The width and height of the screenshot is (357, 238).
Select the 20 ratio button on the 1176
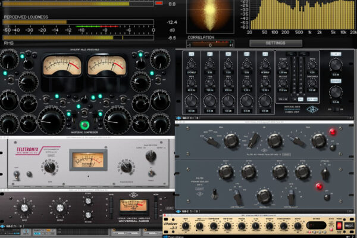[x=111, y=199]
